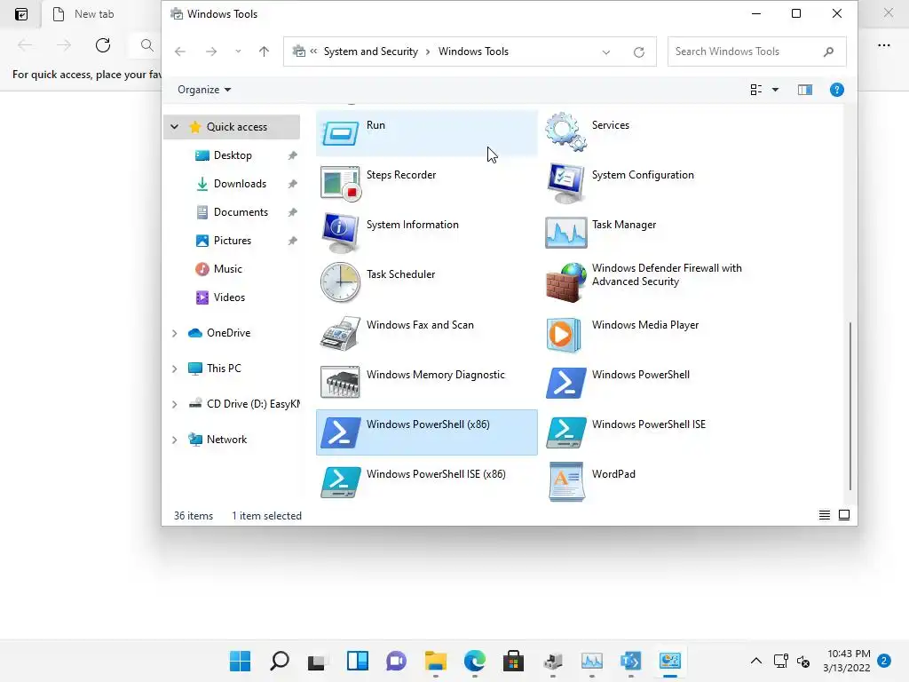The width and height of the screenshot is (909, 682).
Task: Launch Windows Media Player icon
Action: 564,335
